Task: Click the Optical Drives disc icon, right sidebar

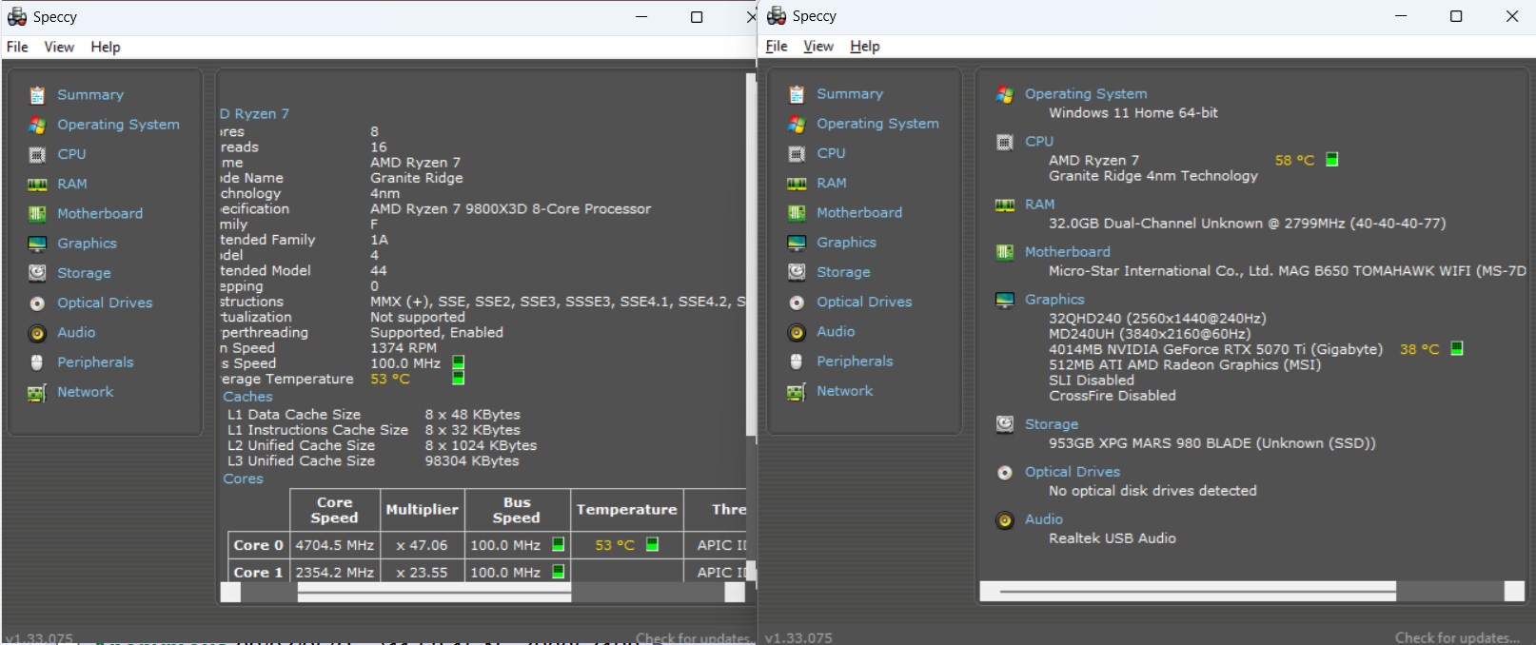Action: [x=797, y=302]
